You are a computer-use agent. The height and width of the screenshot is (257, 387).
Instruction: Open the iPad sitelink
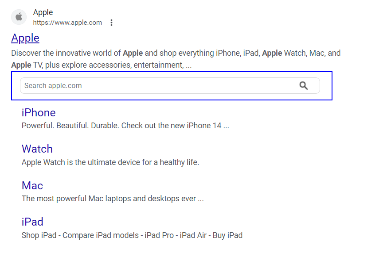pos(32,222)
